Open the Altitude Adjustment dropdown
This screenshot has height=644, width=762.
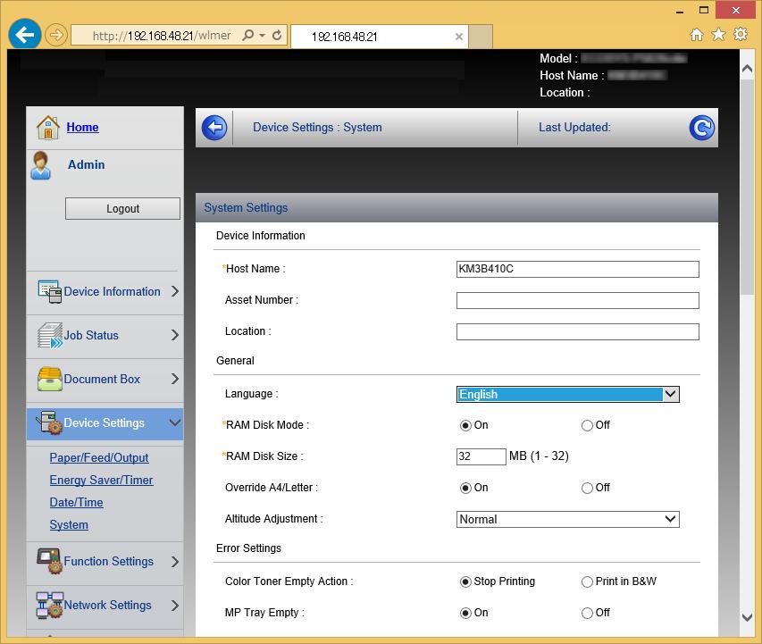[x=567, y=519]
